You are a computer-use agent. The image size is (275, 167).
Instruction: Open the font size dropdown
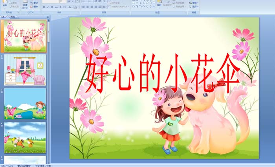(x=63, y=2)
